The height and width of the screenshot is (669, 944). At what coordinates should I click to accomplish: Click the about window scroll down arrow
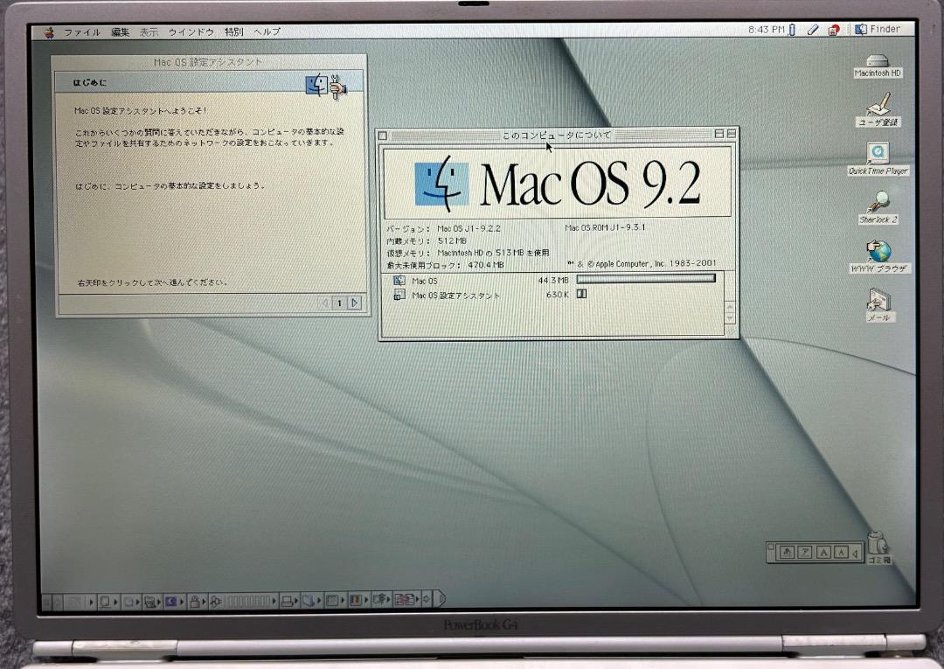pyautogui.click(x=730, y=318)
